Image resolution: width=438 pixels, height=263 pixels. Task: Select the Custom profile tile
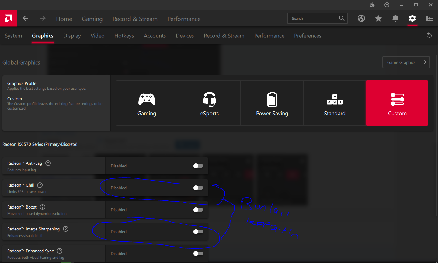pyautogui.click(x=397, y=103)
